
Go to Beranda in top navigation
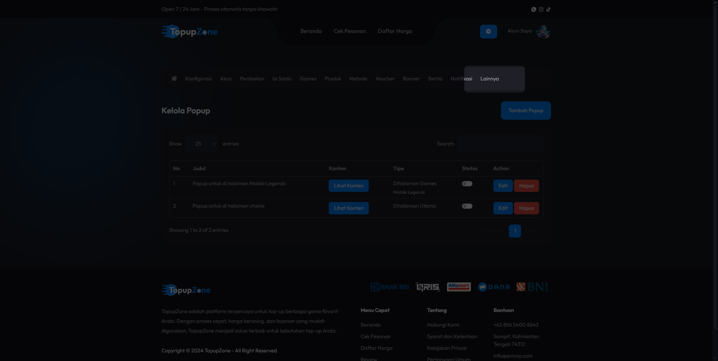click(311, 31)
